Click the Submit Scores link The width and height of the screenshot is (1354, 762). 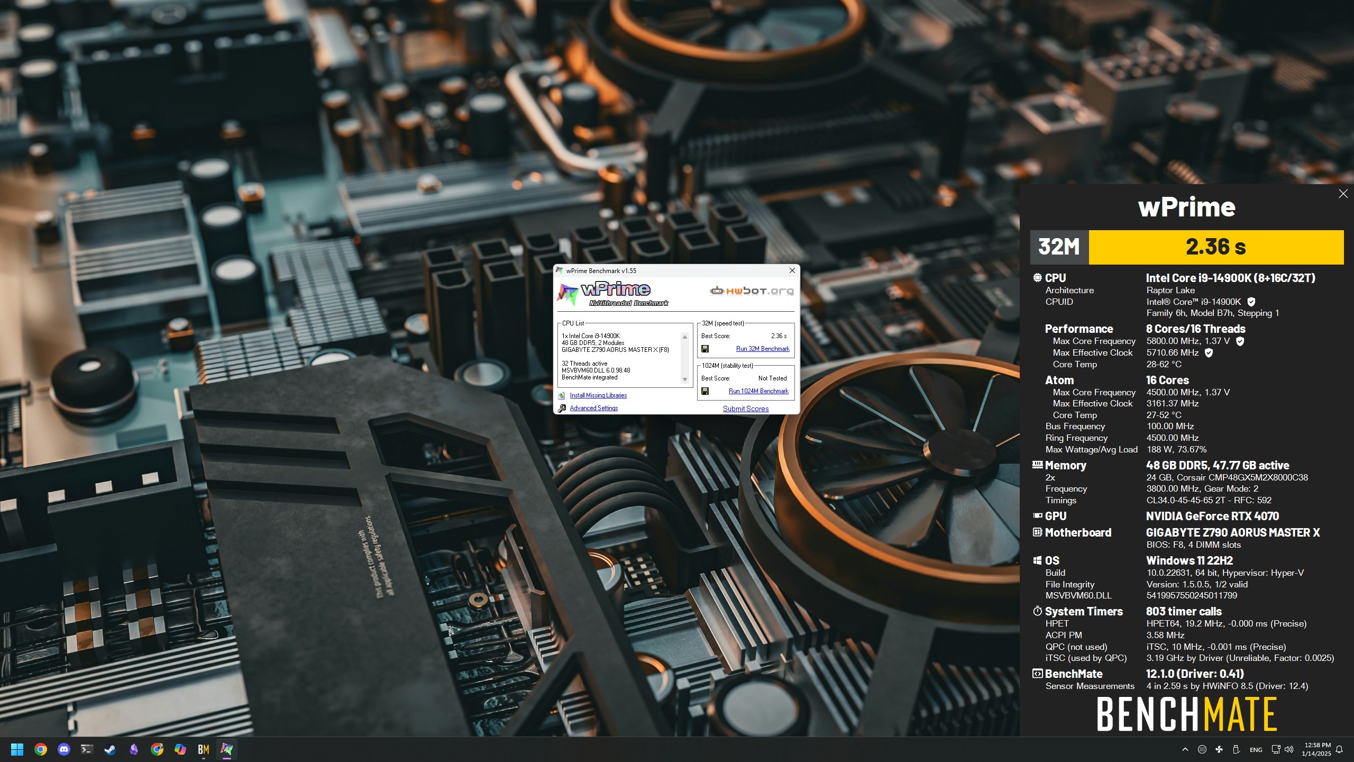pyautogui.click(x=746, y=409)
